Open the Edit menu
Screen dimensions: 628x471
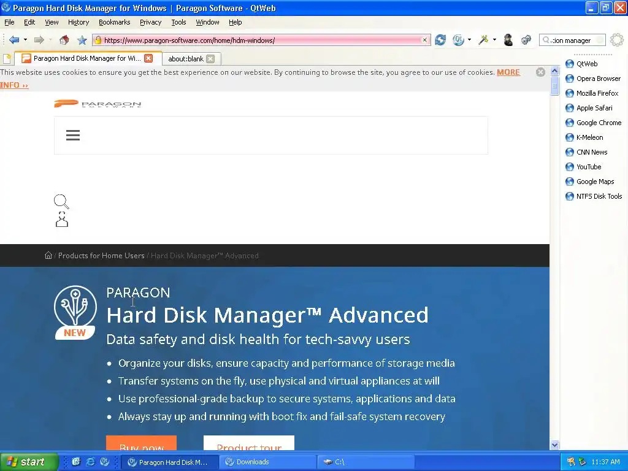[x=29, y=23]
